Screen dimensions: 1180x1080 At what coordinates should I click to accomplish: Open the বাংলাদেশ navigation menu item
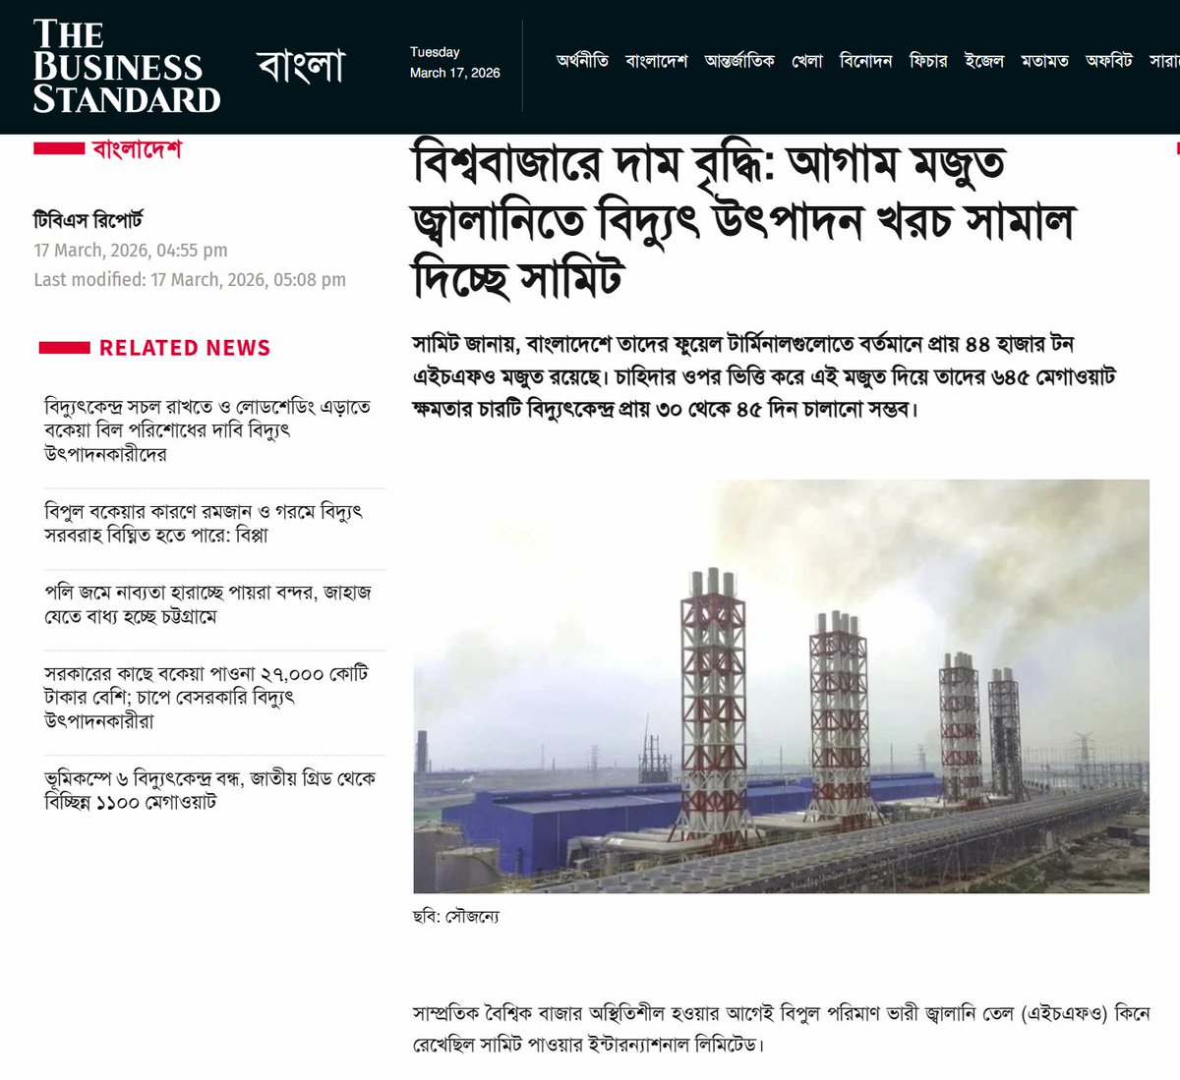coord(657,61)
